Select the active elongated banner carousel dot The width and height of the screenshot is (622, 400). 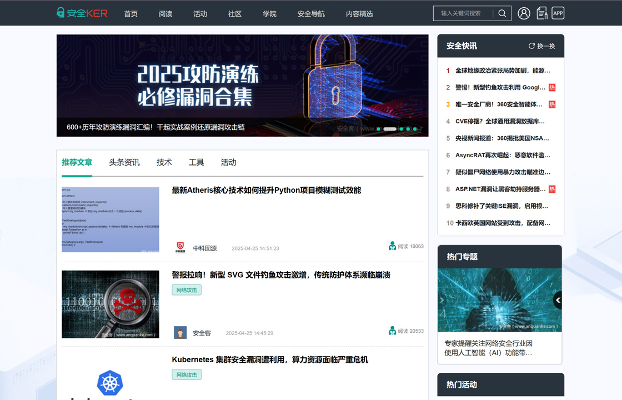pyautogui.click(x=389, y=129)
